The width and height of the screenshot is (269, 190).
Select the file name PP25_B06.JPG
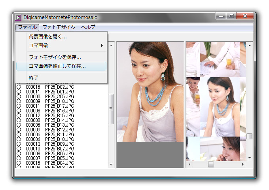[60, 154]
